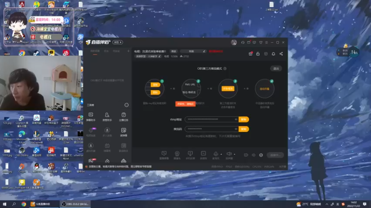Open the mode switch pill next to logo

tap(118, 43)
